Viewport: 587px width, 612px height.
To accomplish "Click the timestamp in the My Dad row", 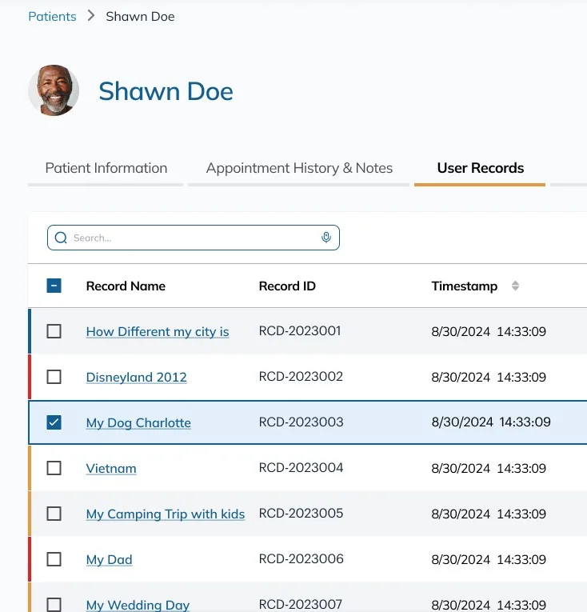I will [489, 560].
